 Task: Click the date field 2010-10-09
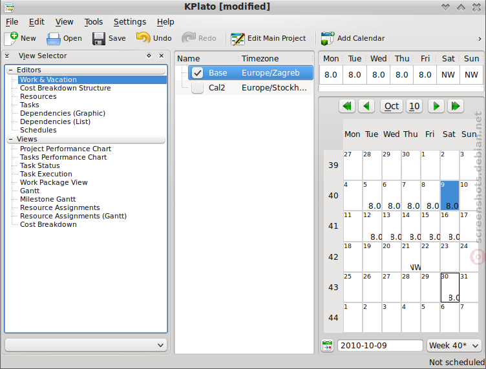(380, 346)
